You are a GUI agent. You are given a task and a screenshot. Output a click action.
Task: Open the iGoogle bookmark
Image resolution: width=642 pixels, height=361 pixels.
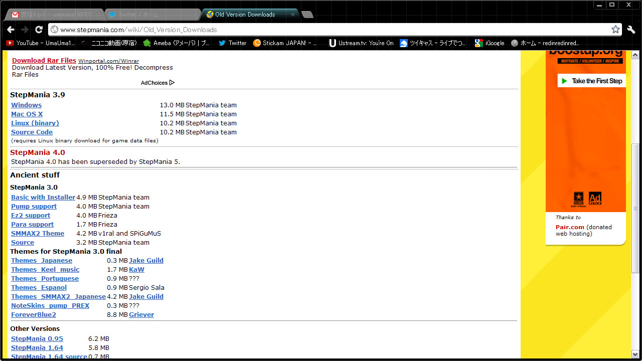coord(490,43)
